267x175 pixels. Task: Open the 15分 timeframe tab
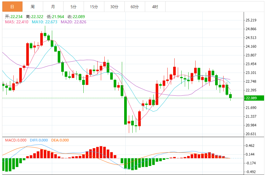click(94, 7)
